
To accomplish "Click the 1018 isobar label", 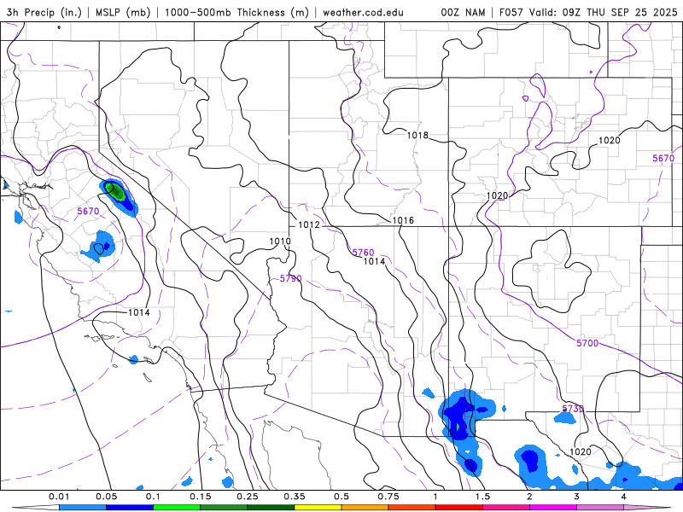I will 417,136.
